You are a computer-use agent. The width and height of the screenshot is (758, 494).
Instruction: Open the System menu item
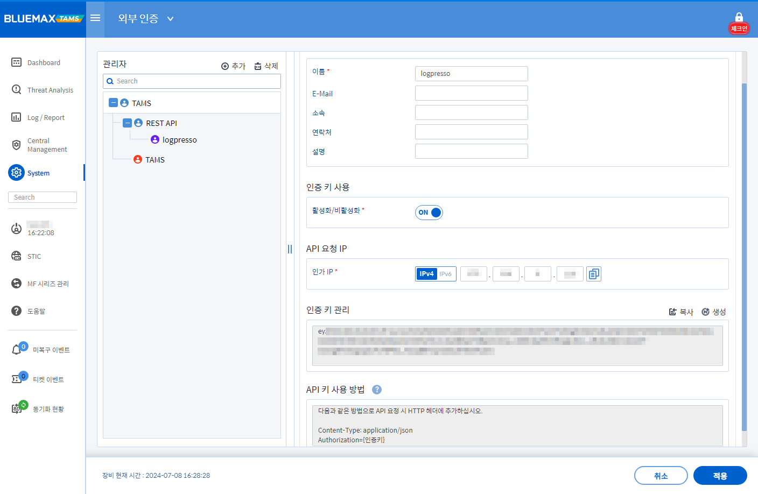pyautogui.click(x=38, y=173)
